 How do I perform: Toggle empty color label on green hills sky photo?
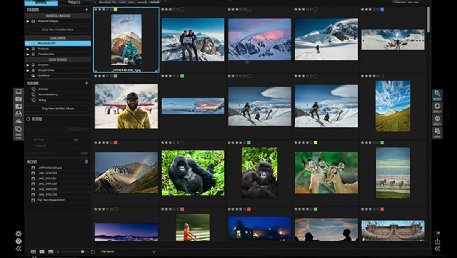[382, 76]
